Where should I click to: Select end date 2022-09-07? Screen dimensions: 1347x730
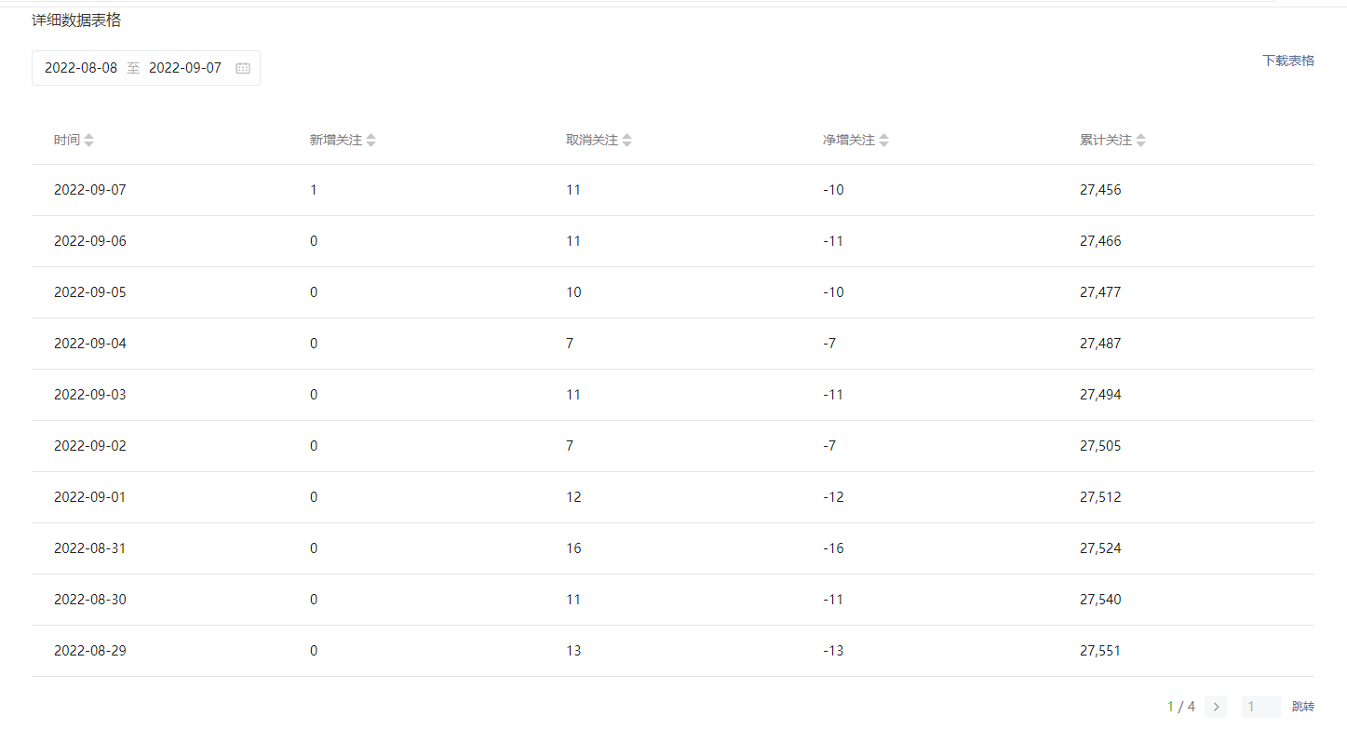click(x=185, y=68)
